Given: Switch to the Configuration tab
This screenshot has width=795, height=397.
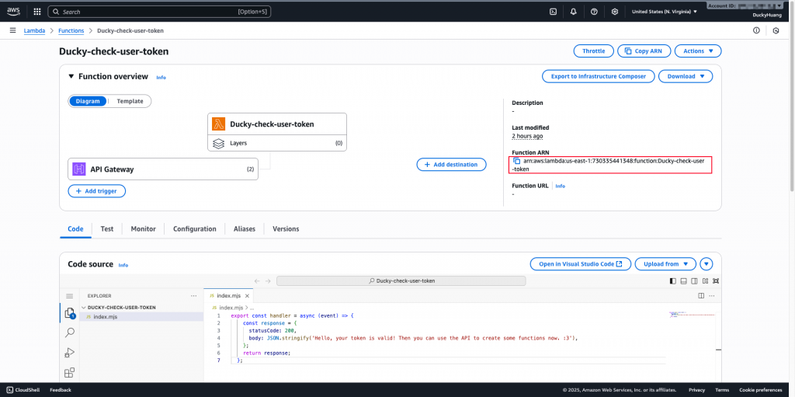Looking at the screenshot, I should (195, 229).
